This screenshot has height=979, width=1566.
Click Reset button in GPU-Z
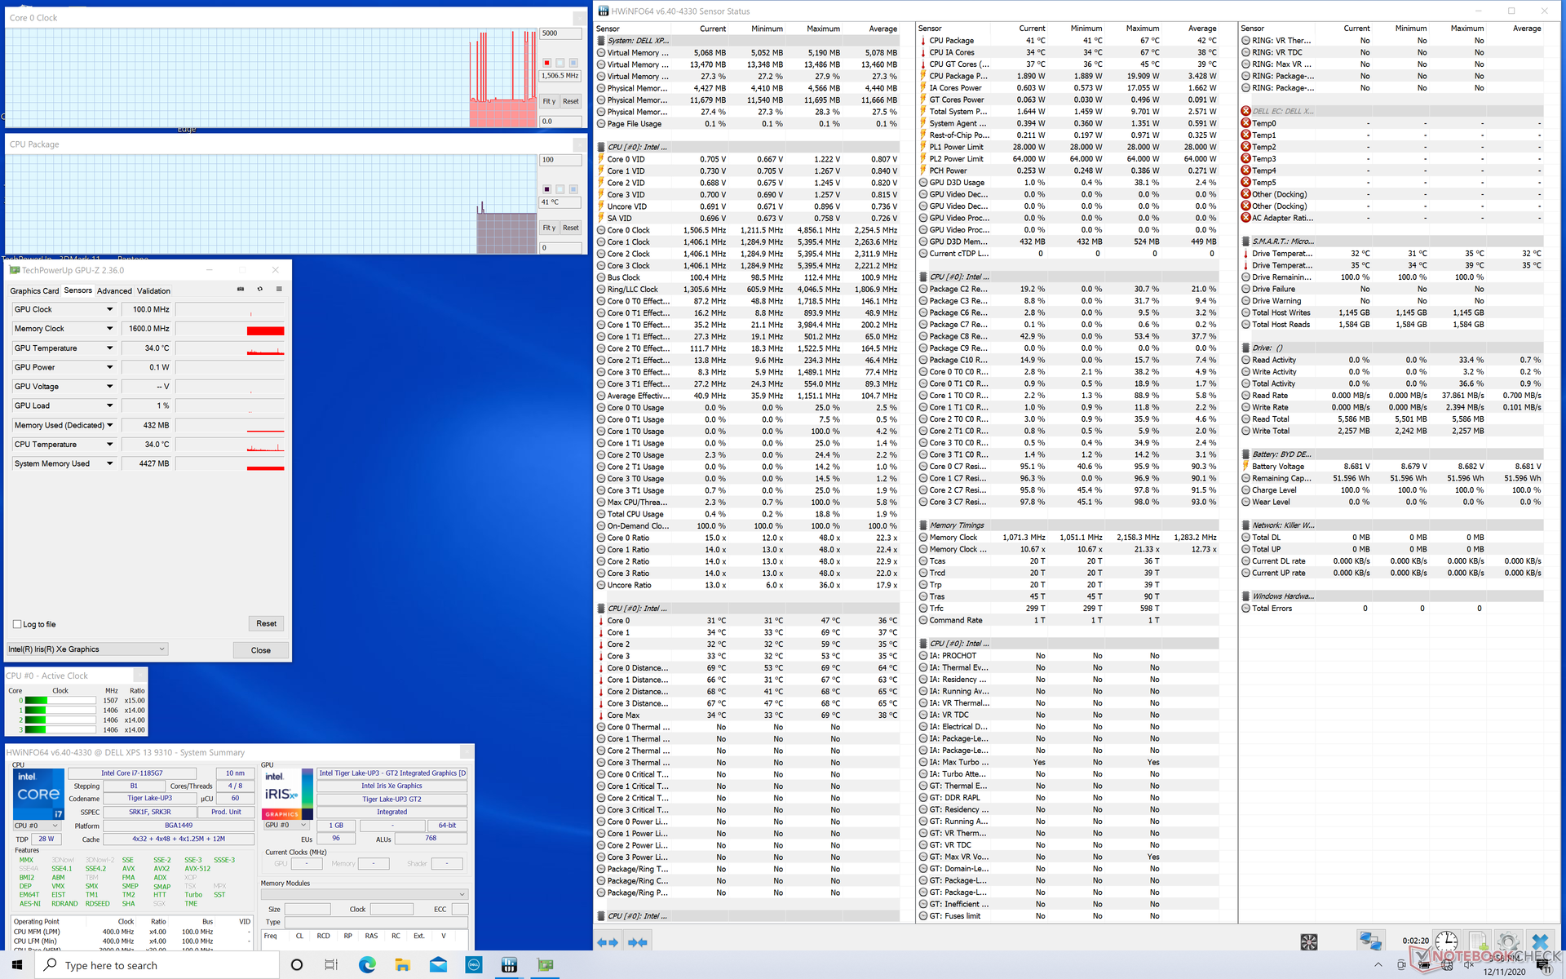coord(267,623)
